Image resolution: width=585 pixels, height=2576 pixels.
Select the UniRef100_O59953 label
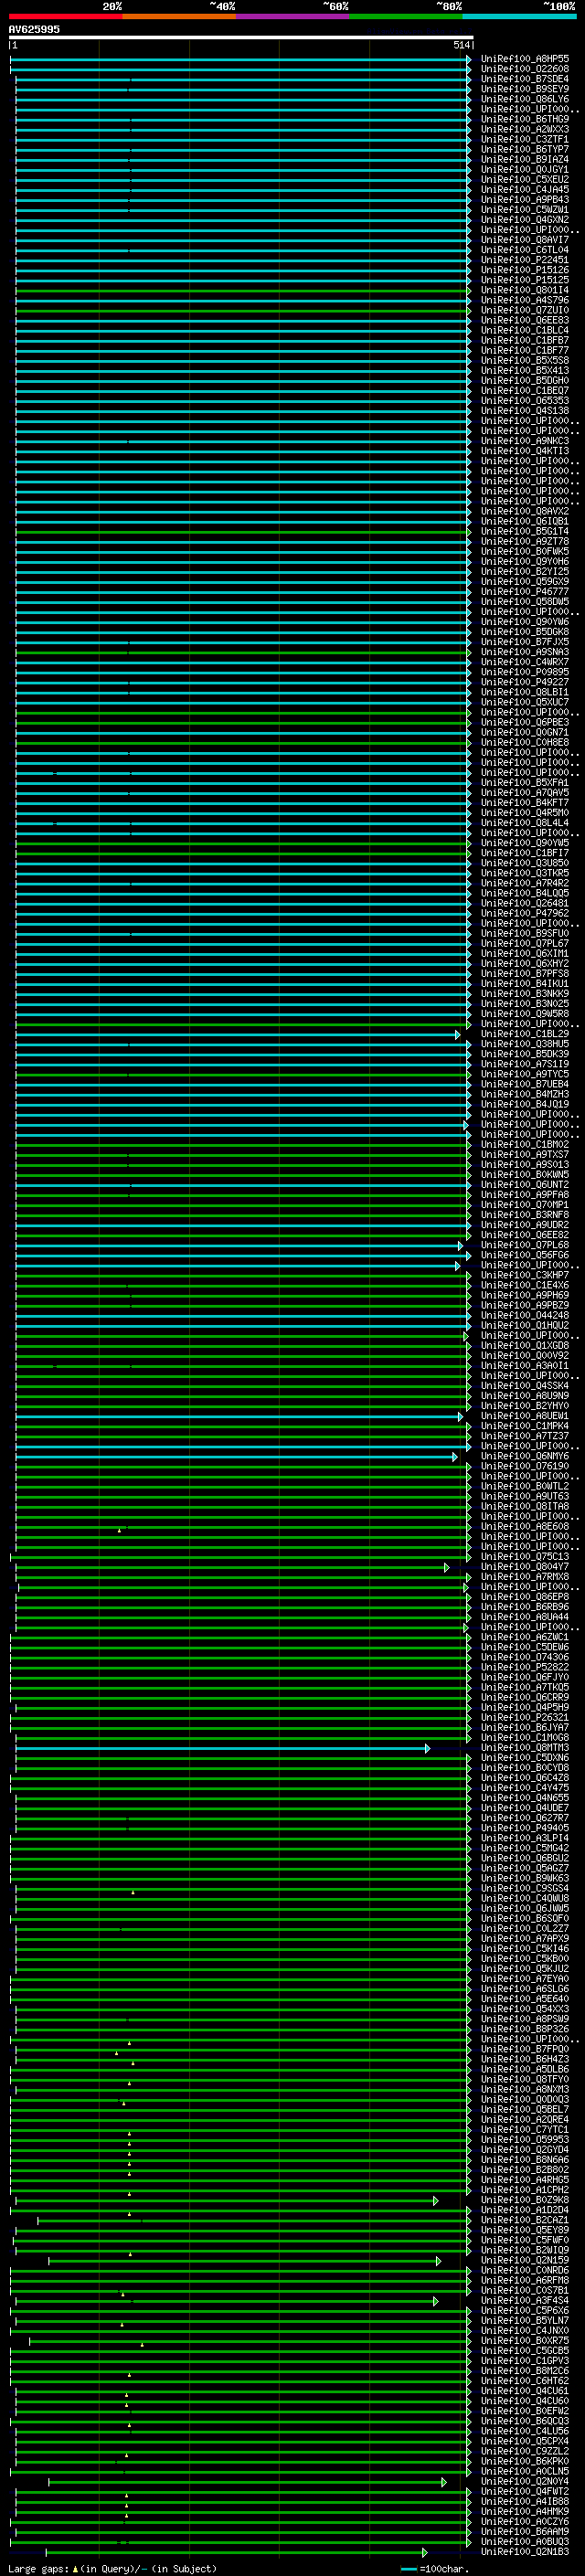pos(525,2140)
